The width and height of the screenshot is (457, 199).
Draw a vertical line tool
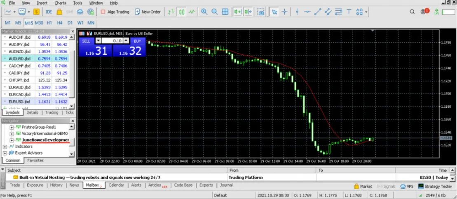coord(297,12)
